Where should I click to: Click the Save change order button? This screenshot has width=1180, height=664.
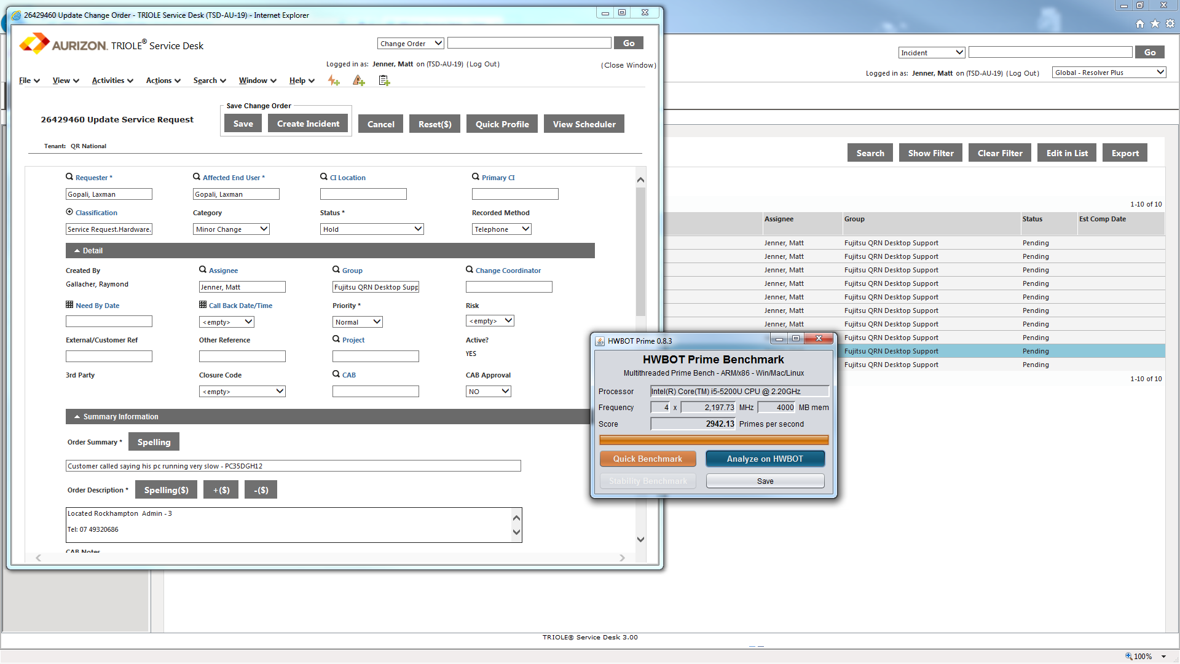pyautogui.click(x=243, y=124)
